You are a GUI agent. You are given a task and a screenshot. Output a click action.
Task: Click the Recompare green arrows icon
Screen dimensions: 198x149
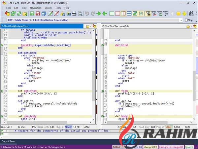click(x=13, y=14)
